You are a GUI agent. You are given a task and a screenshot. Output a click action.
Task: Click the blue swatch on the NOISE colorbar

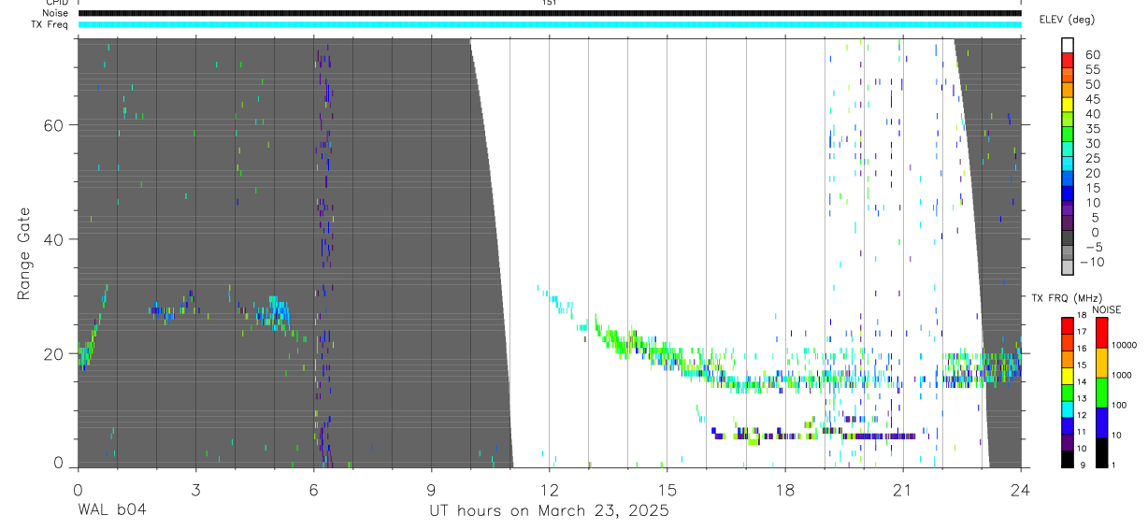[x=1101, y=423]
